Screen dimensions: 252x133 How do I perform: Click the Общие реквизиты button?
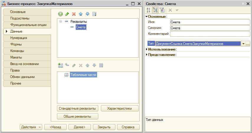coord(78,116)
